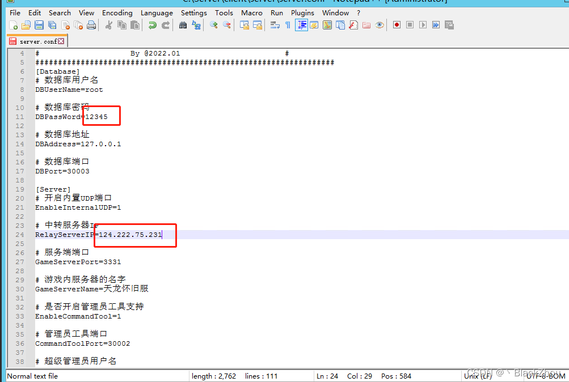Select the Save All toolbar icon
Viewport: 569px width, 382px height.
(51, 24)
